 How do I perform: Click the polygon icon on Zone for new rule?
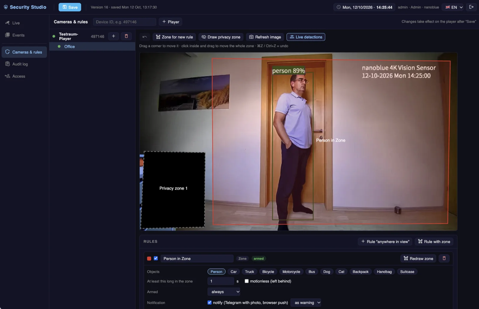(x=158, y=37)
